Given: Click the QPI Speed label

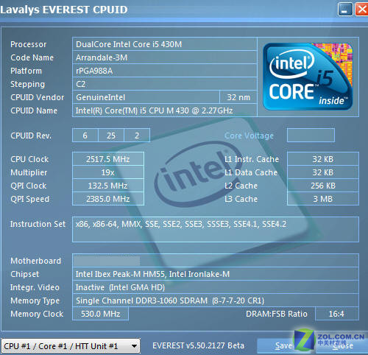Looking at the screenshot, I should [29, 199].
